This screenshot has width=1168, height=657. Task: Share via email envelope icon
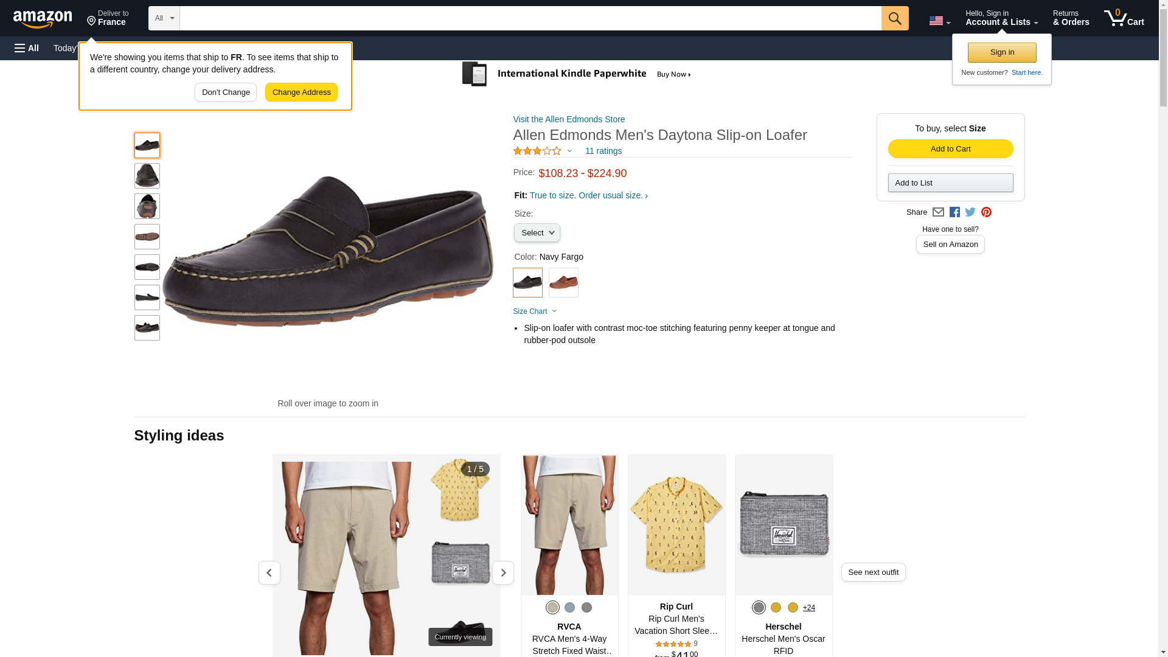(938, 212)
